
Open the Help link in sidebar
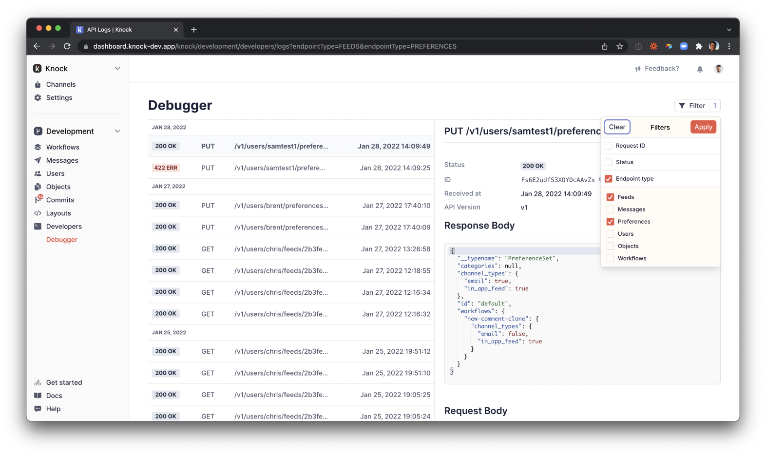click(x=54, y=409)
